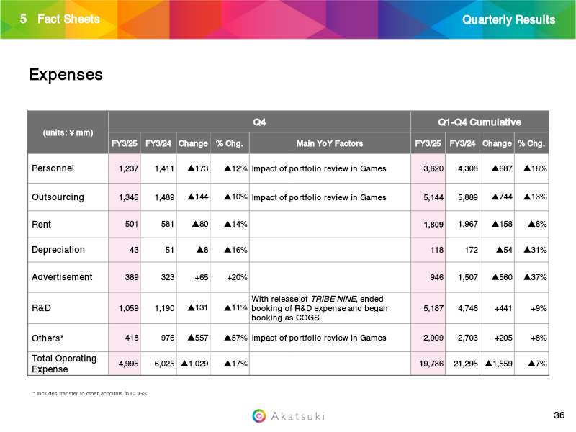Click the Akatsuki circular logo icon
Screen dimensions: 576x432
tap(259, 415)
